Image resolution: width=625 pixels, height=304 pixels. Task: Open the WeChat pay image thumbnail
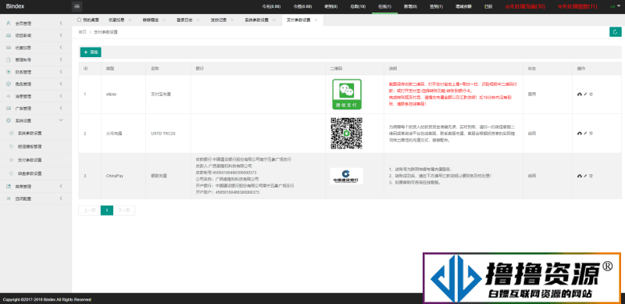point(347,94)
